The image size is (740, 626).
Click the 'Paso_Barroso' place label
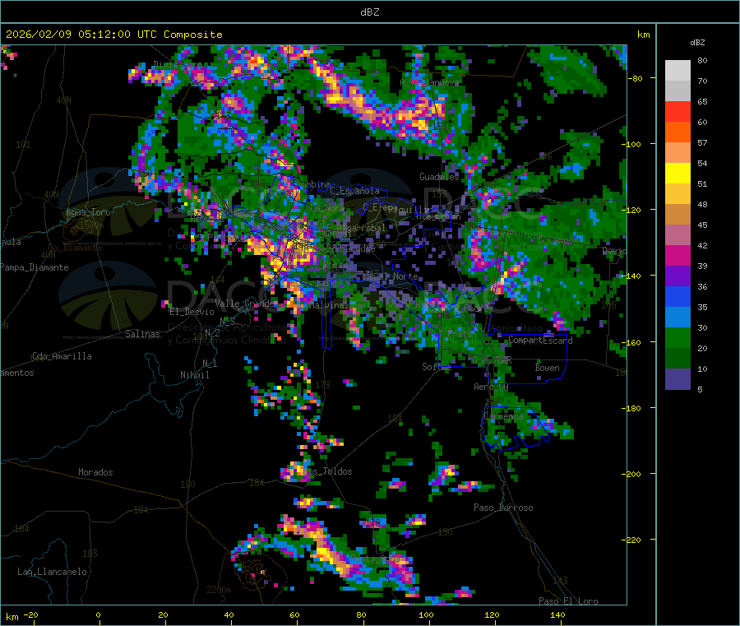tap(503, 508)
